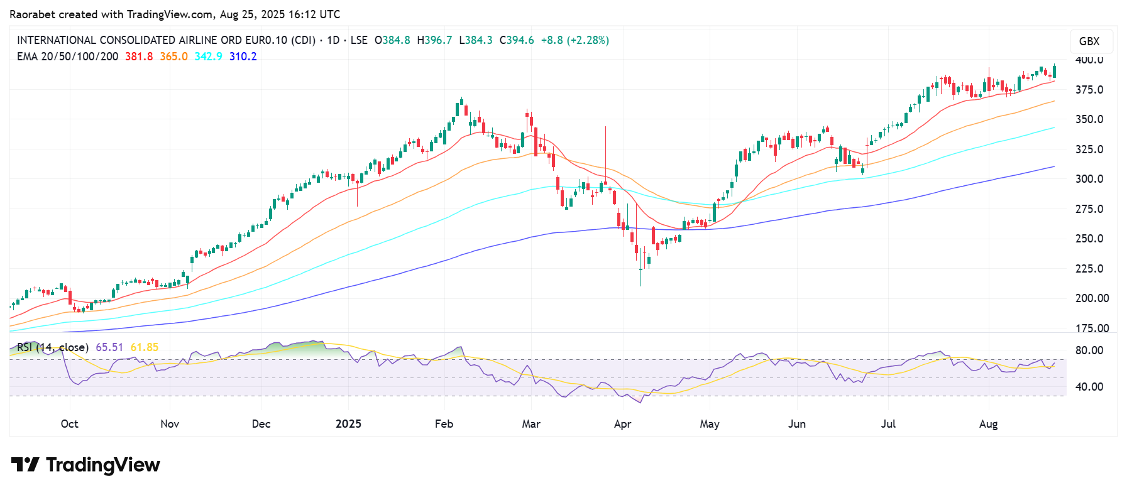Click the 2025 label on time axis
The height and width of the screenshot is (493, 1127).
pyautogui.click(x=348, y=424)
